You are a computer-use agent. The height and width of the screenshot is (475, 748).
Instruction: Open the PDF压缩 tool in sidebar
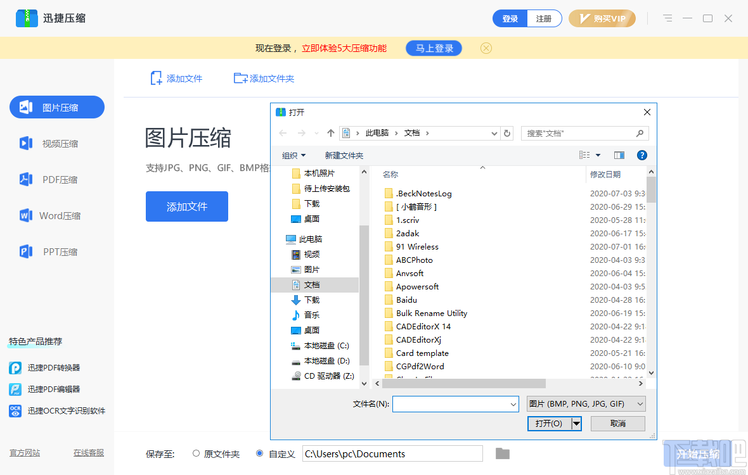coord(56,179)
